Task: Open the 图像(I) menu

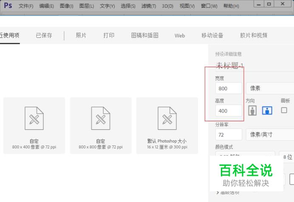Action: pos(67,6)
